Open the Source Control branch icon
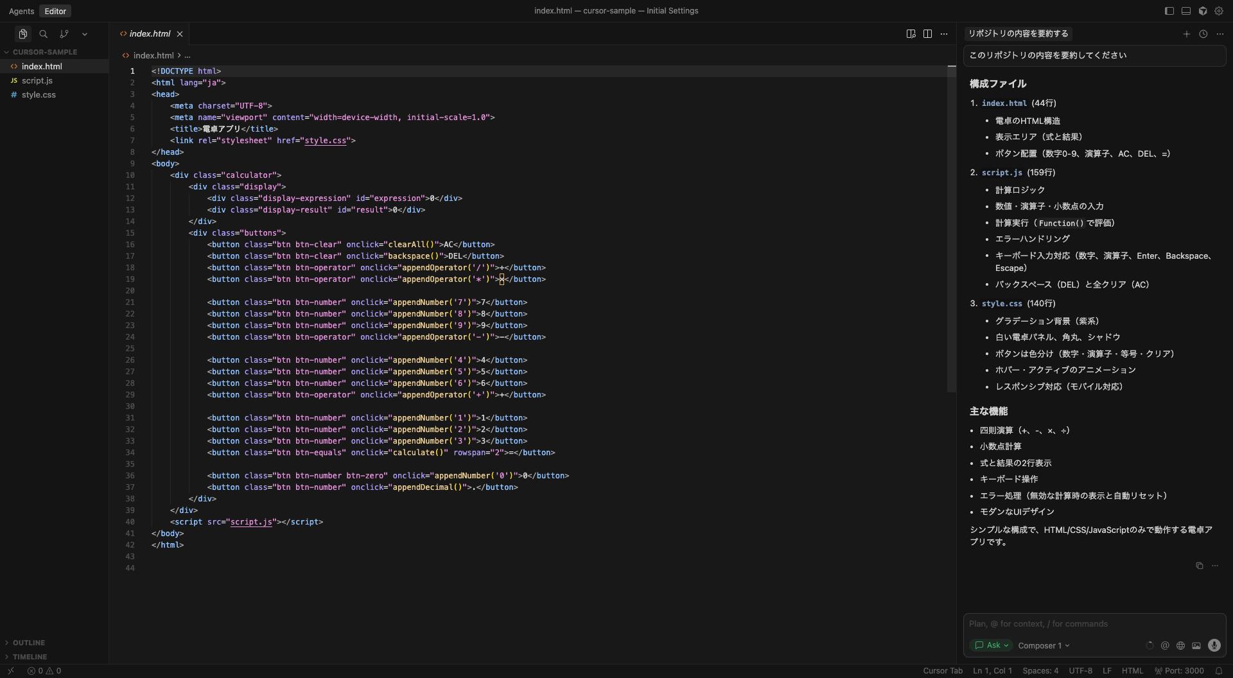The image size is (1233, 678). pyautogui.click(x=64, y=34)
